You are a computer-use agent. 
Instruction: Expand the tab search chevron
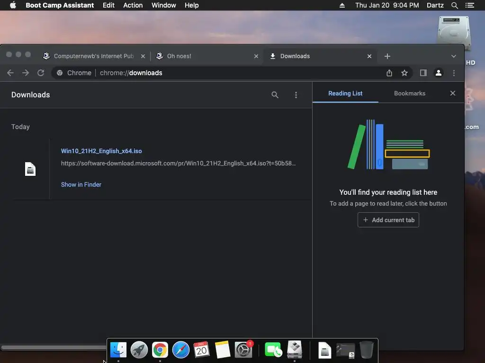coord(453,56)
